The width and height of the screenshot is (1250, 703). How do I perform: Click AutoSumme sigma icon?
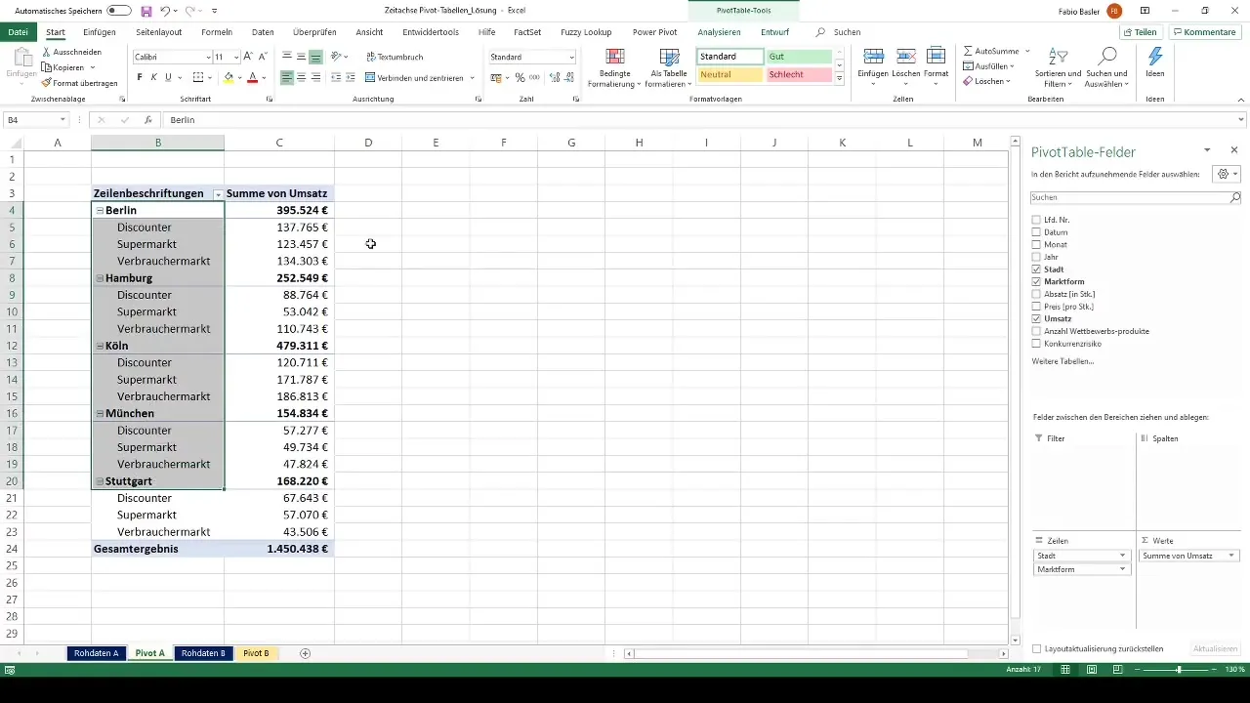(968, 51)
